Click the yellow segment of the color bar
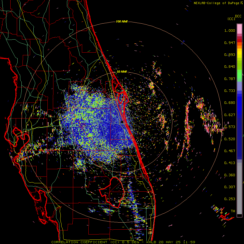The height and width of the screenshot is (244, 244). pyautogui.click(x=239, y=53)
